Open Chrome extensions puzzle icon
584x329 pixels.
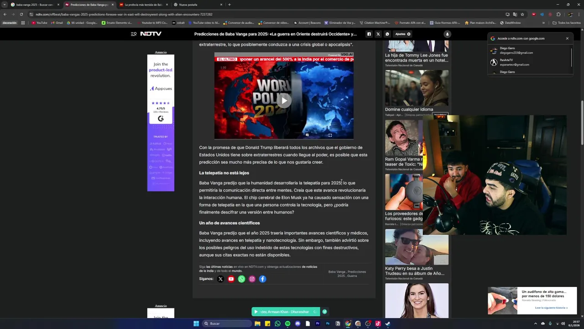pyautogui.click(x=558, y=14)
